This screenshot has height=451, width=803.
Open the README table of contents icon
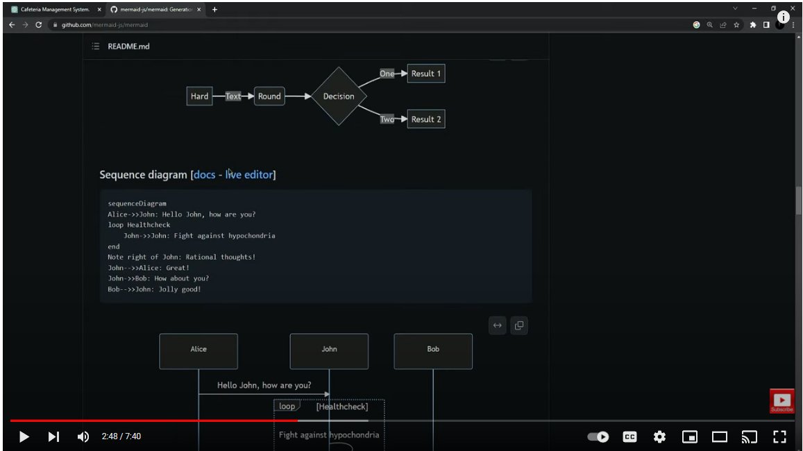click(x=94, y=46)
